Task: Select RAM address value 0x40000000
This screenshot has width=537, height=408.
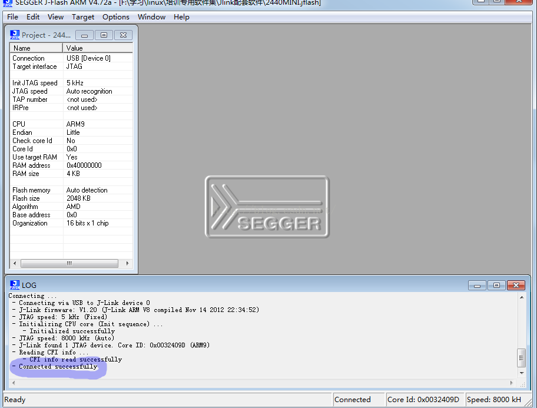Action: click(84, 165)
